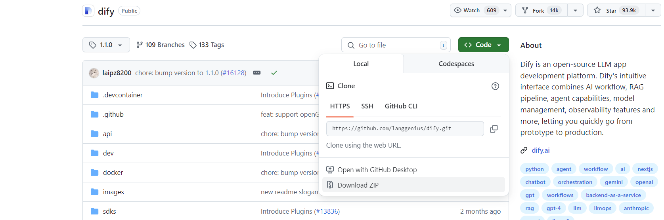This screenshot has width=664, height=220.
Task: Open the docker folder
Action: click(x=113, y=173)
